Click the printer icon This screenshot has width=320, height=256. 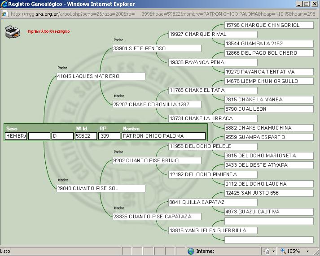pos(13,31)
